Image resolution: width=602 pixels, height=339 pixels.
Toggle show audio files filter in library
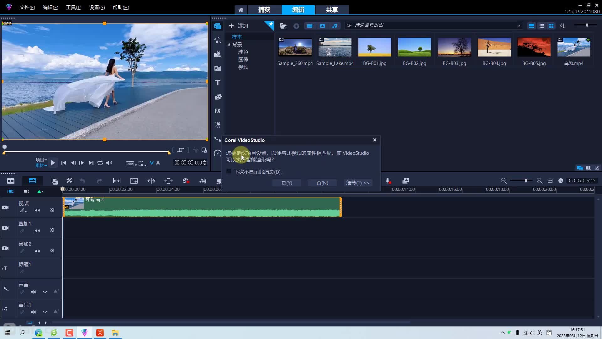335,26
